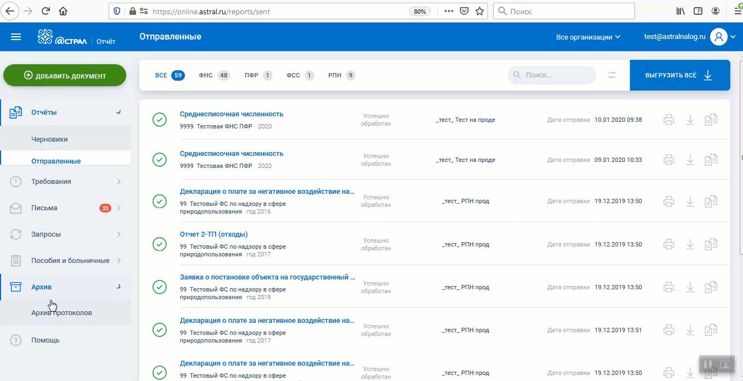Click the browser Поиск search box
The image size is (743, 381).
pos(564,11)
